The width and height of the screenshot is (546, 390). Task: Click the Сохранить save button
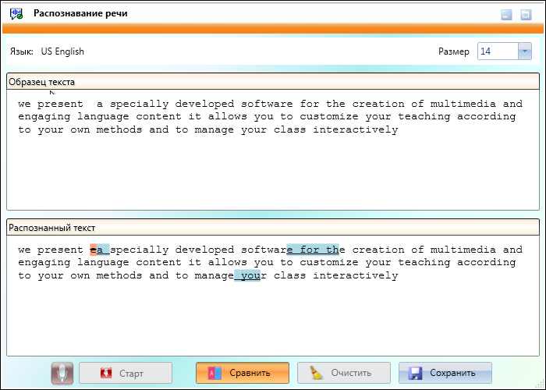tap(445, 373)
